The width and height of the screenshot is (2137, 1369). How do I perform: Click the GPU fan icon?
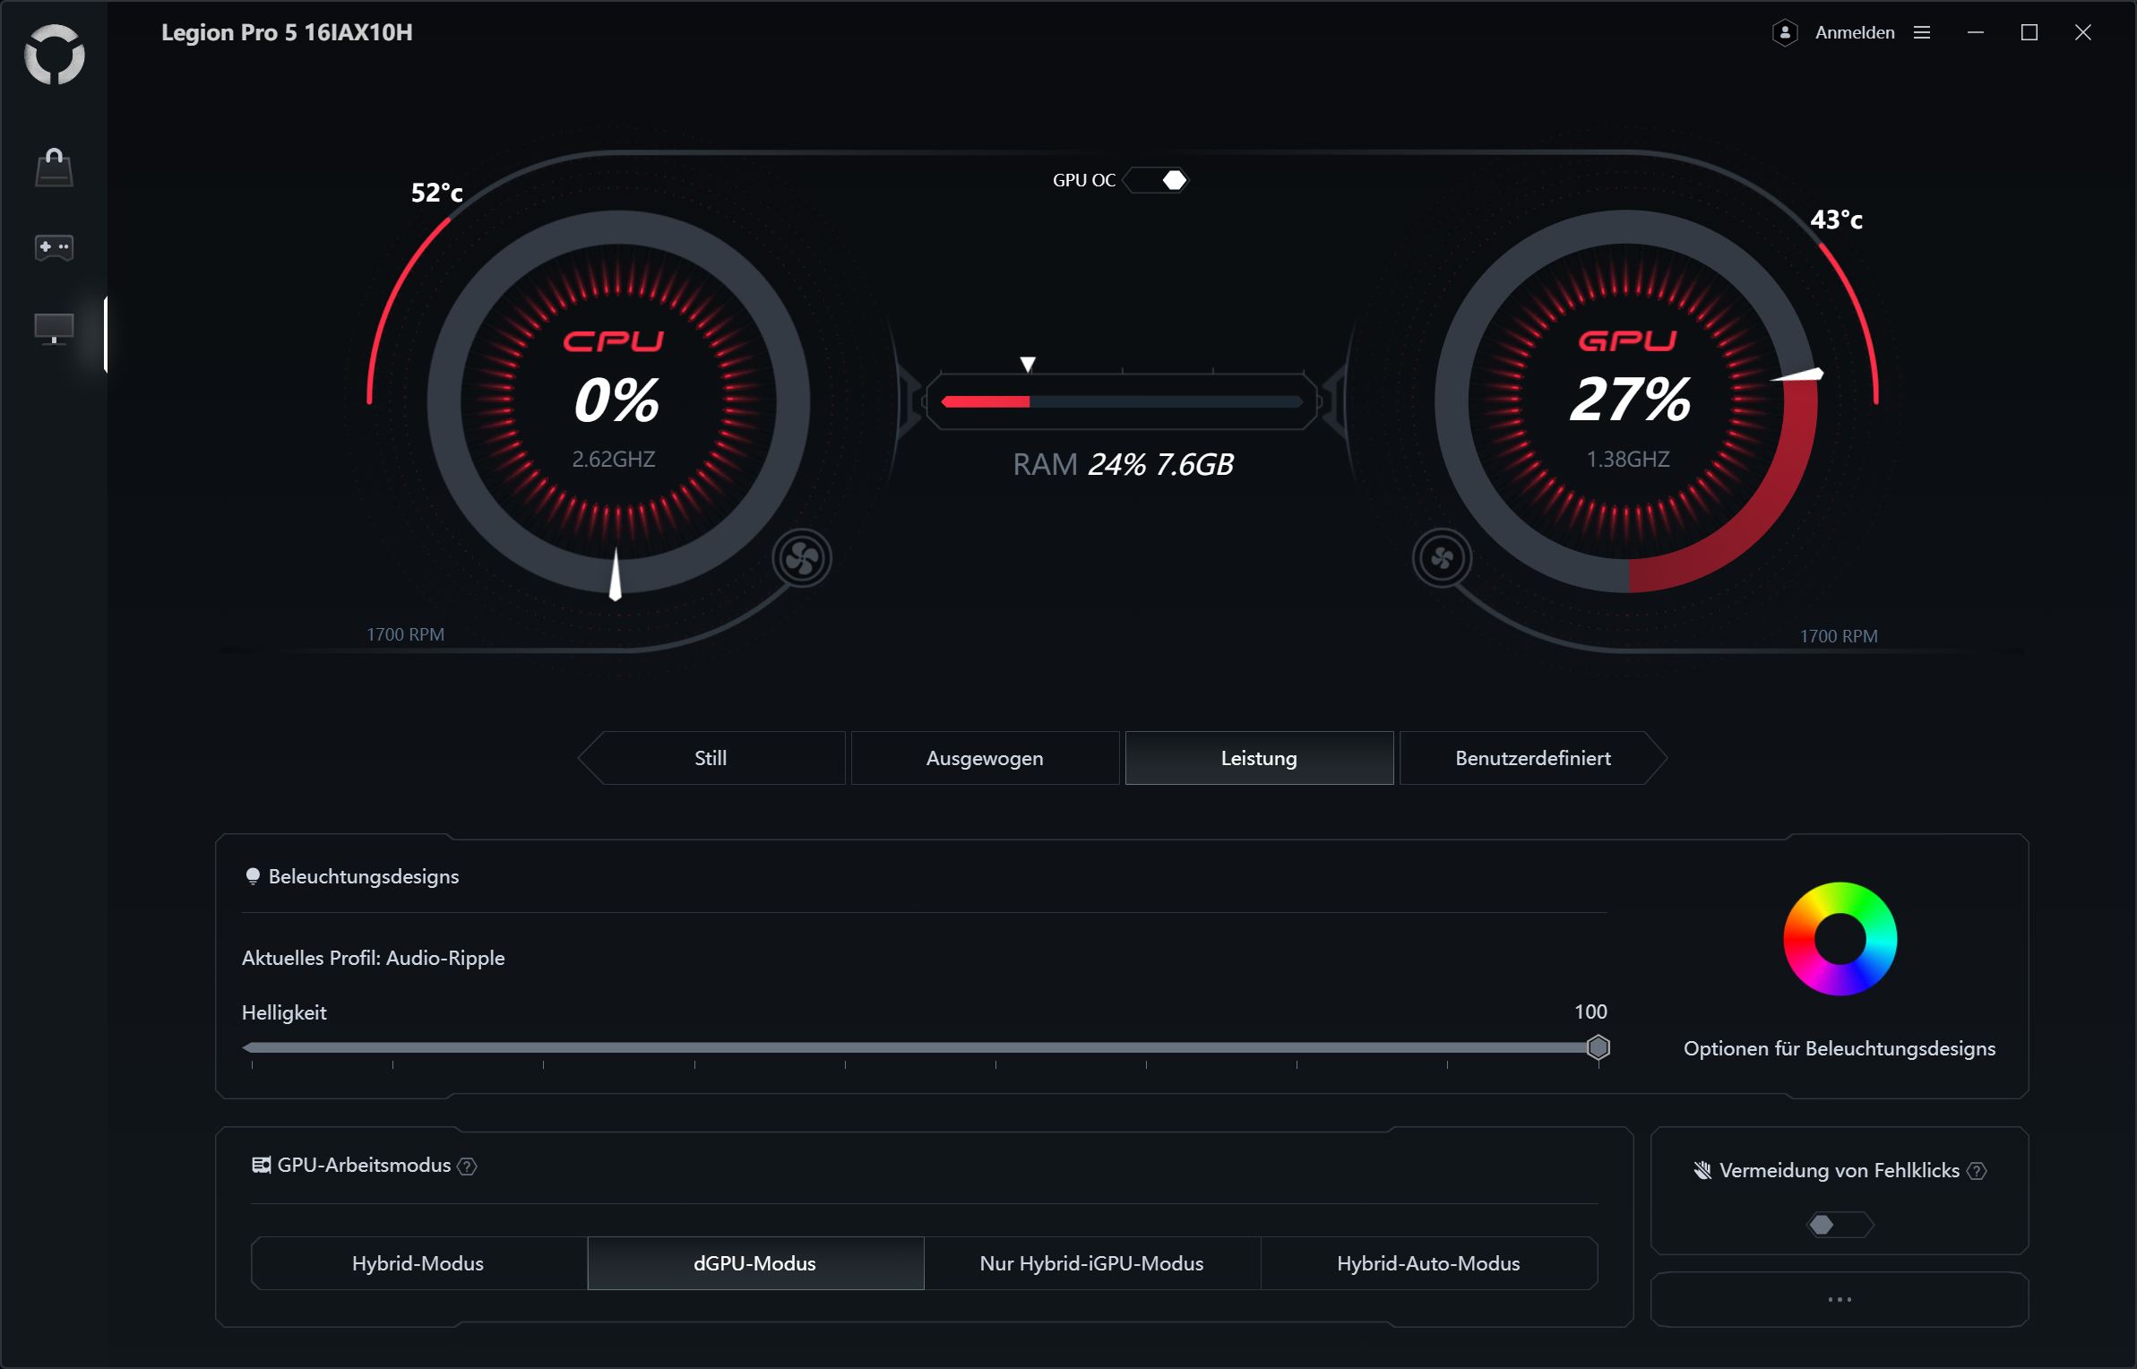coord(1442,559)
